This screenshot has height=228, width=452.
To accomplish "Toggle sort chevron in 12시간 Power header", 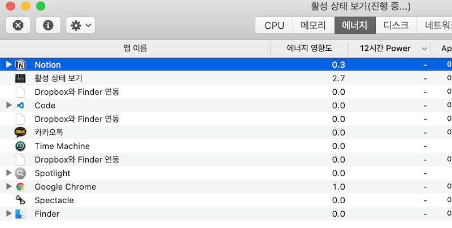I will 424,49.
